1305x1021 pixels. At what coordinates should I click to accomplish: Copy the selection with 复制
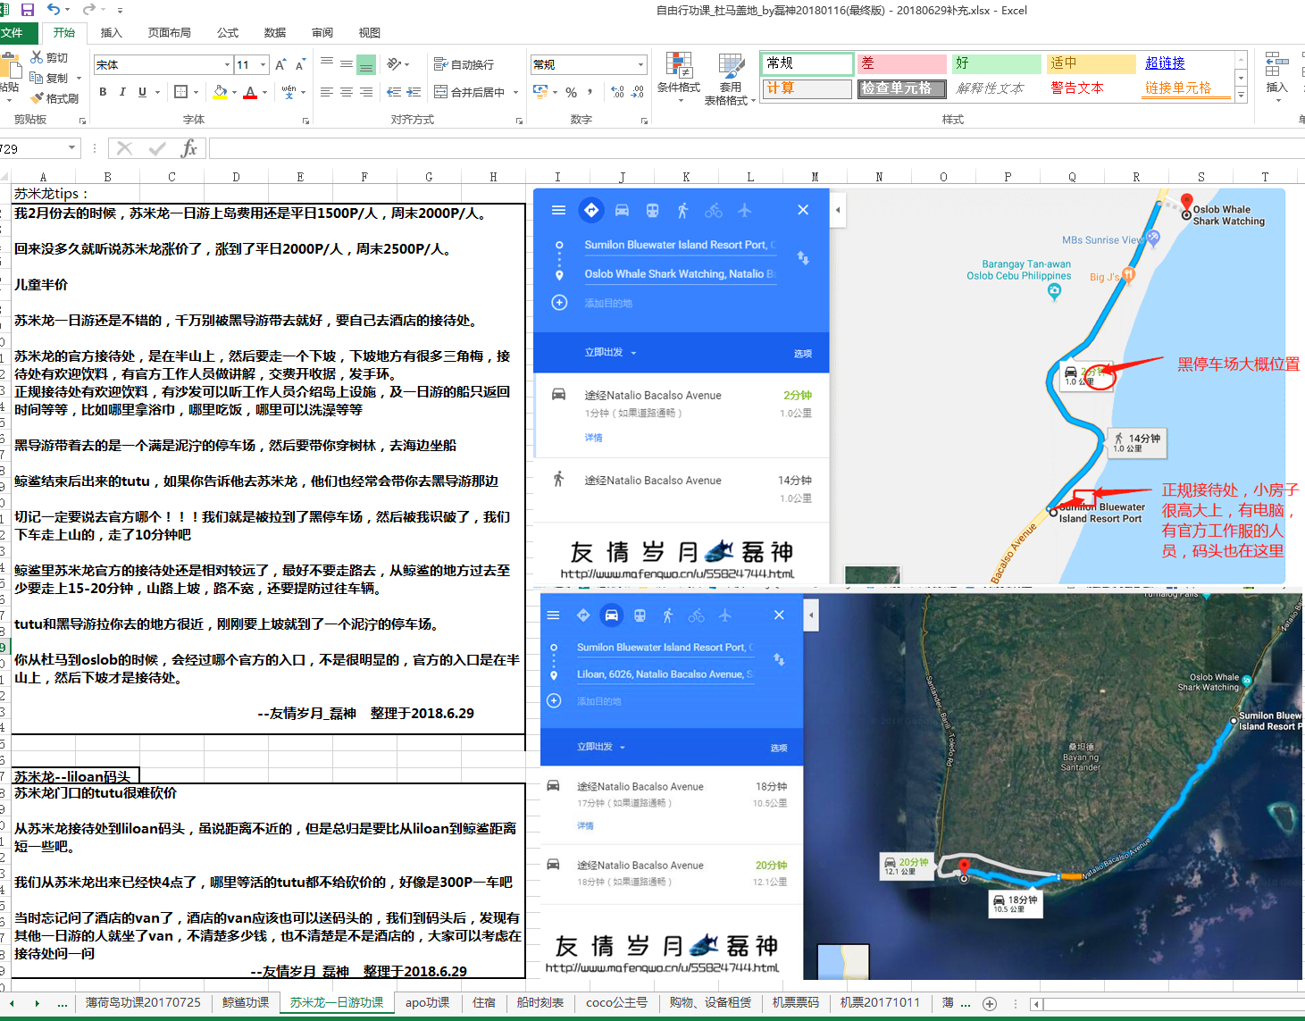point(49,79)
